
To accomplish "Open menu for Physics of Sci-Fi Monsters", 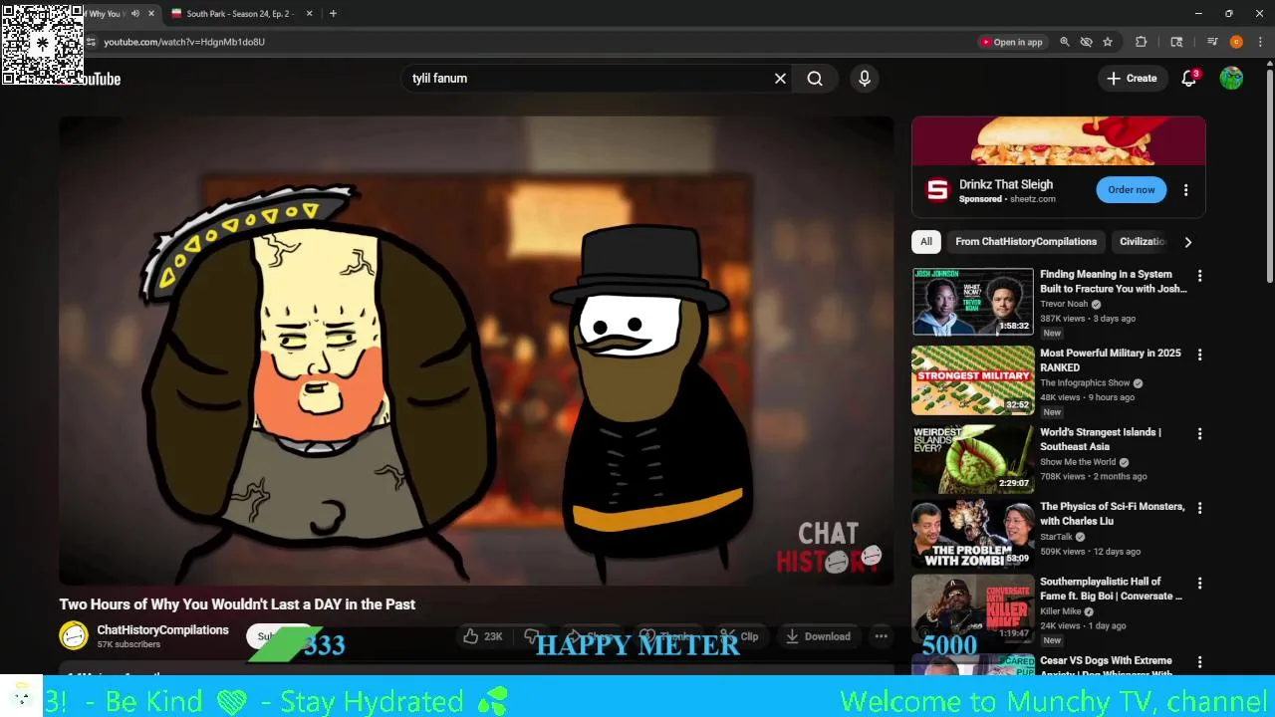I will pos(1199,508).
